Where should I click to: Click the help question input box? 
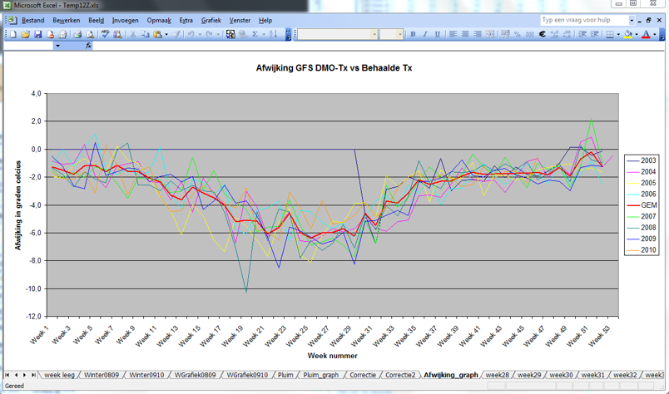coord(584,20)
